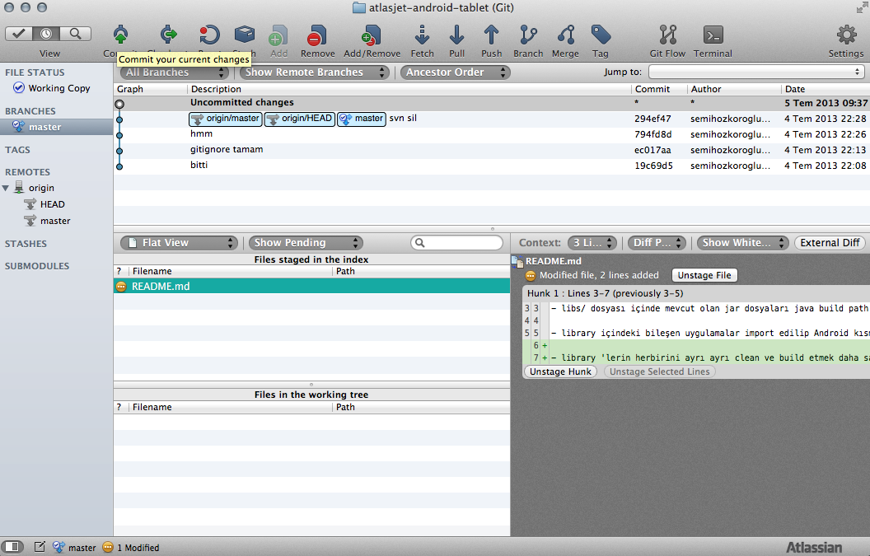Open the Ancestor Order dropdown

tap(455, 72)
